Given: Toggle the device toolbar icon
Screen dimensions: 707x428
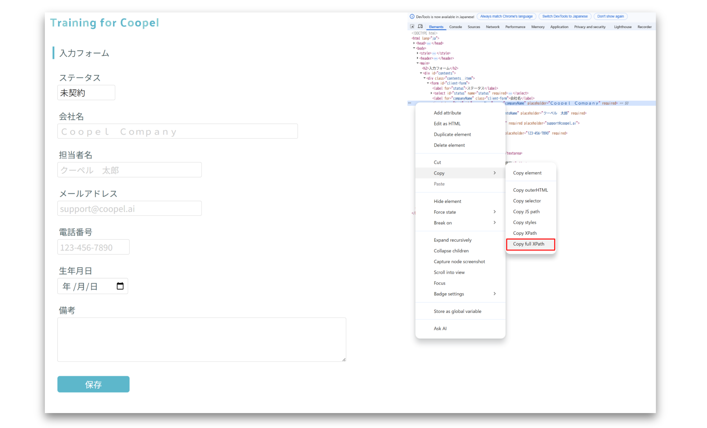Looking at the screenshot, I should tap(420, 26).
